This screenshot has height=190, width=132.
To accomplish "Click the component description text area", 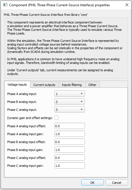I will pos(66,48).
